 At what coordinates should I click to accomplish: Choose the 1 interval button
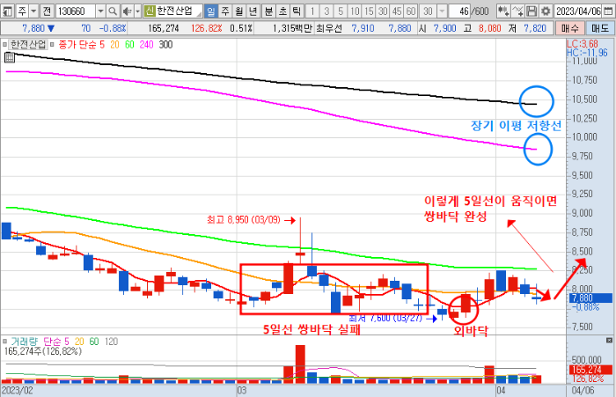pyautogui.click(x=312, y=11)
